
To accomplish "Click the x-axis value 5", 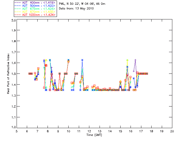I will (17, 131).
